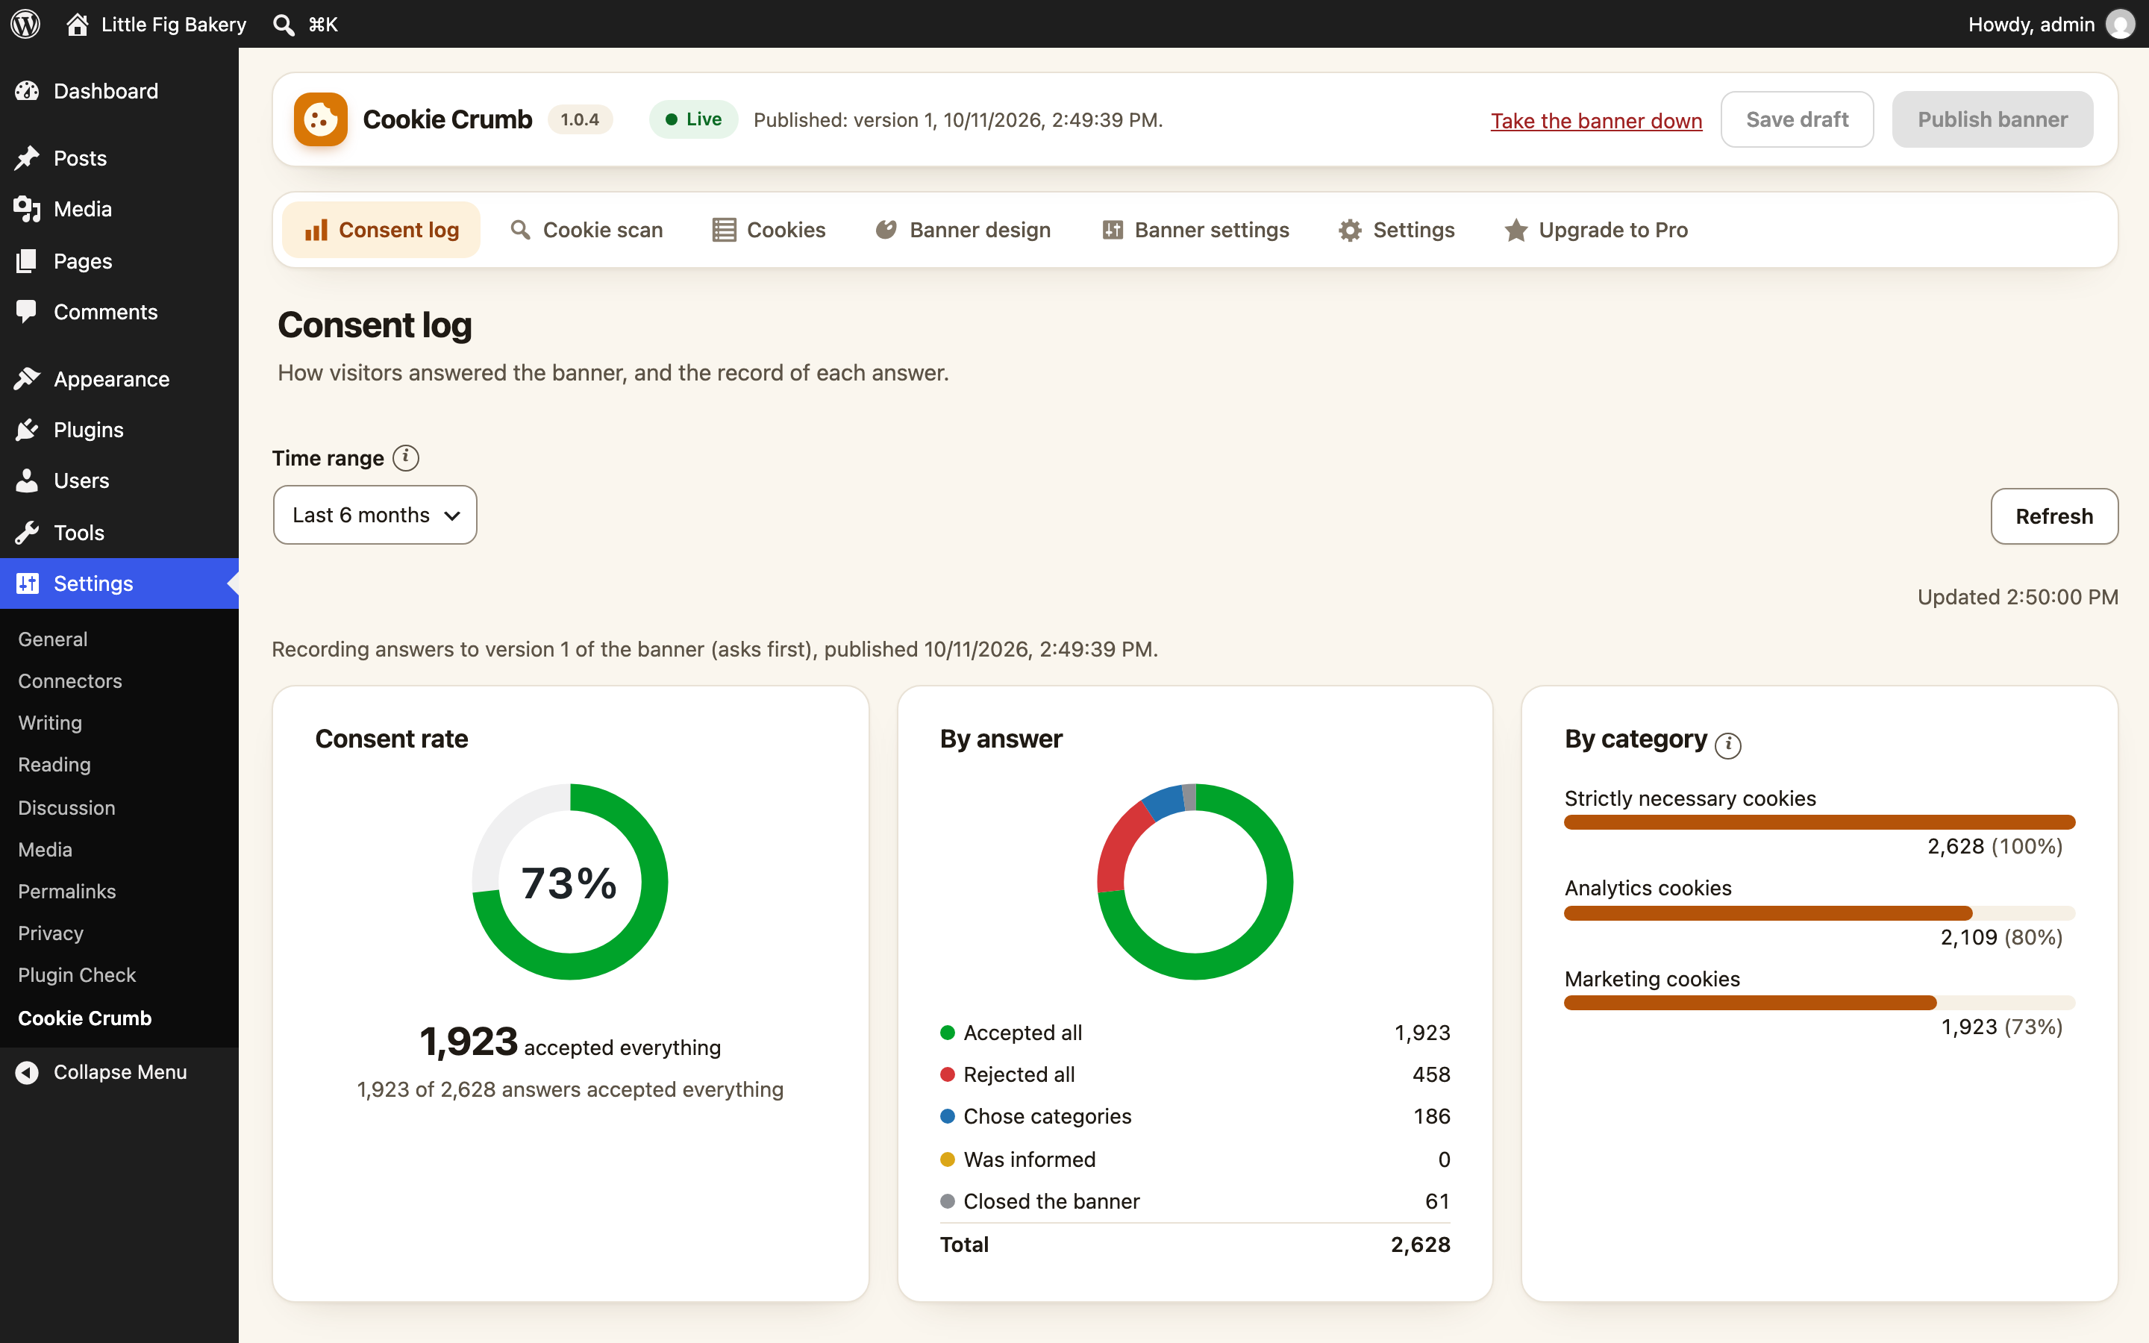Screen dimensions: 2149x1343
Task: Open the Cookie scan tab
Action: click(x=586, y=230)
